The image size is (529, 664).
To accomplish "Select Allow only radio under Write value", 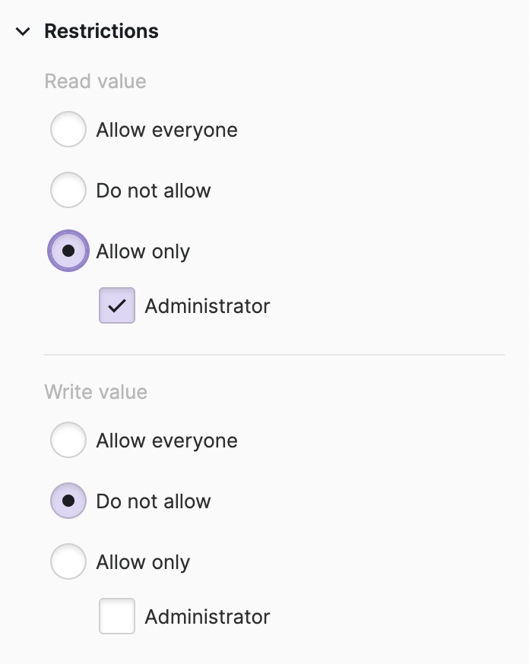I will click(x=68, y=562).
